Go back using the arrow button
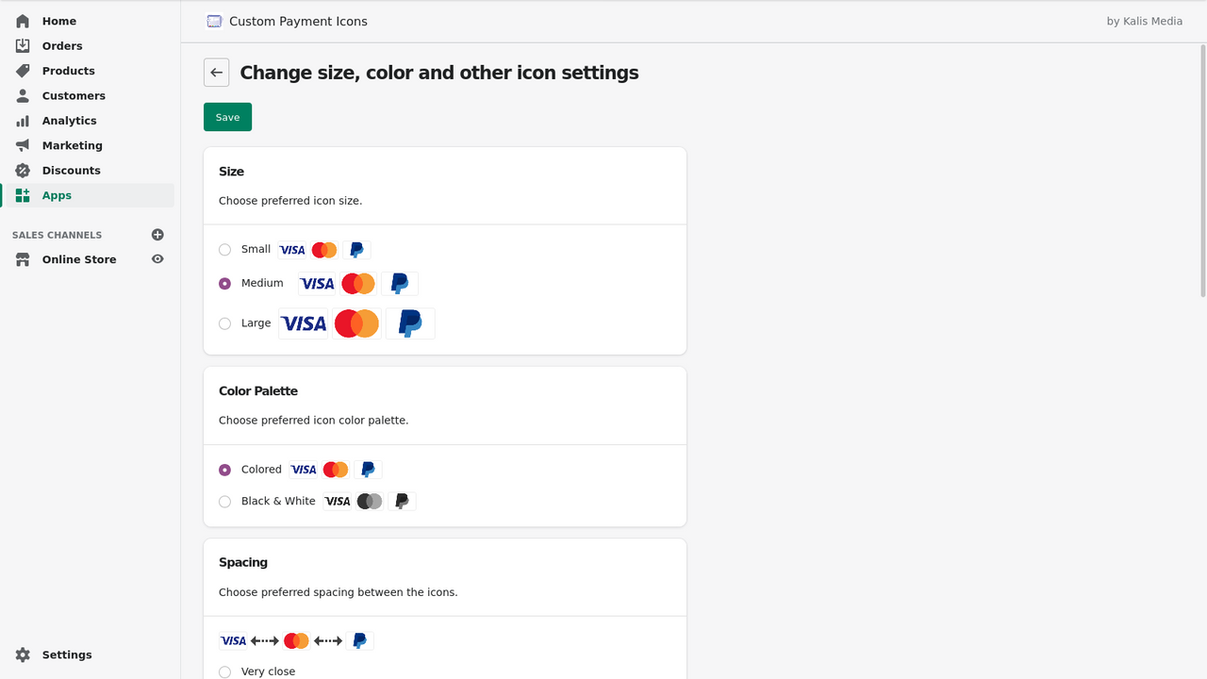1207x679 pixels. click(216, 72)
